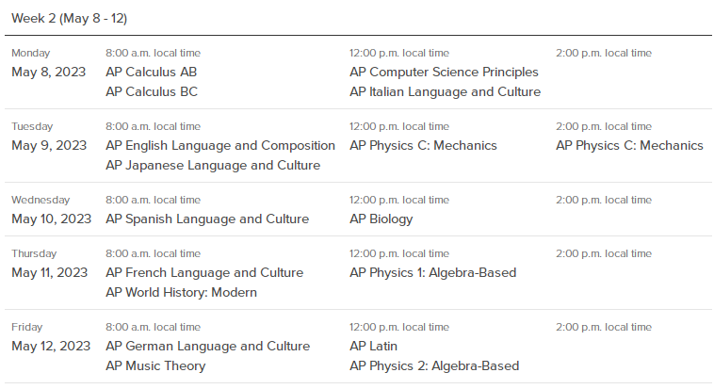Open AP Physics 1: Algebra-Based

point(433,272)
